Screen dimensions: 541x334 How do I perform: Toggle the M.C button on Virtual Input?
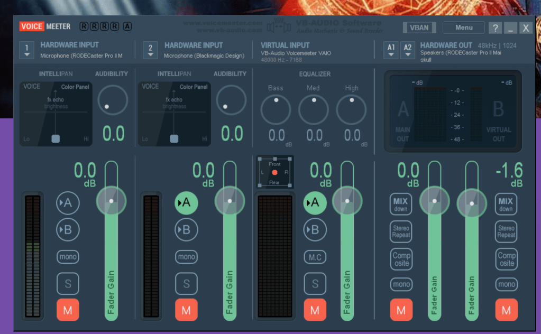(315, 257)
